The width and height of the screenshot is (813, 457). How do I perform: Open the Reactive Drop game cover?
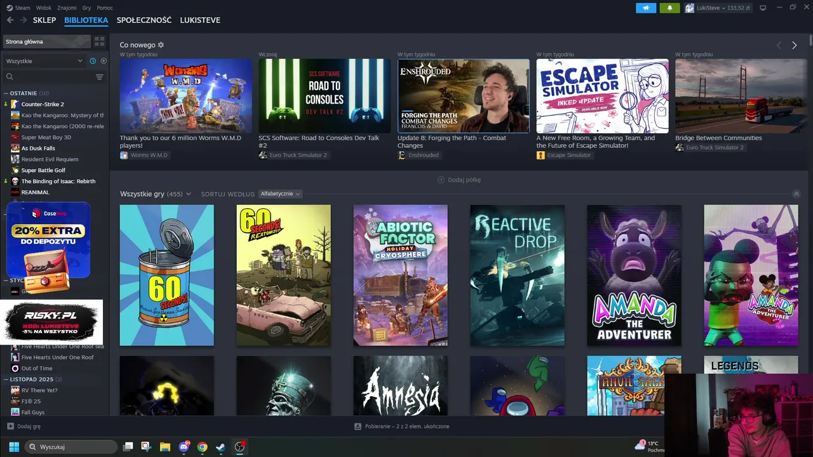(517, 275)
